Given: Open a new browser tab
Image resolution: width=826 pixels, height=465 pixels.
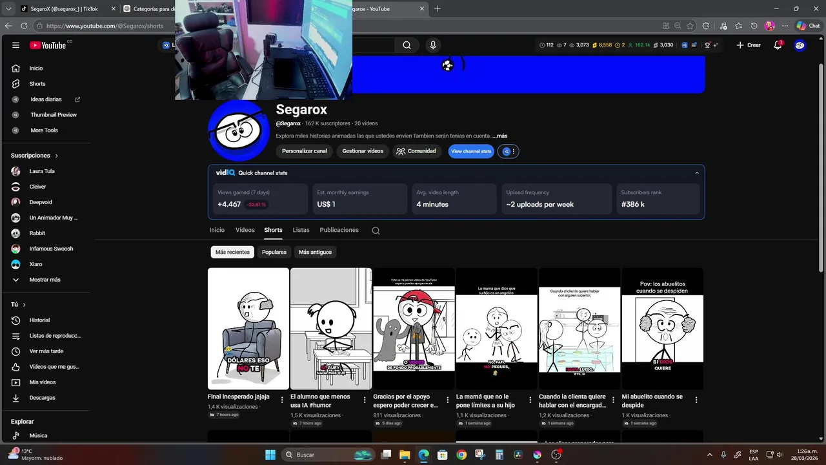Looking at the screenshot, I should tap(438, 9).
